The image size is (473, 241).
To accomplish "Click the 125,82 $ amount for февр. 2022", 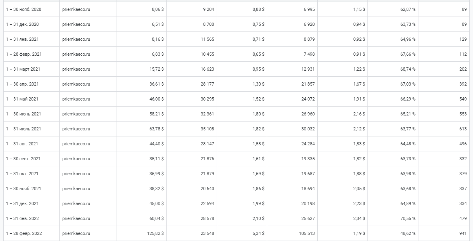I will [155, 233].
